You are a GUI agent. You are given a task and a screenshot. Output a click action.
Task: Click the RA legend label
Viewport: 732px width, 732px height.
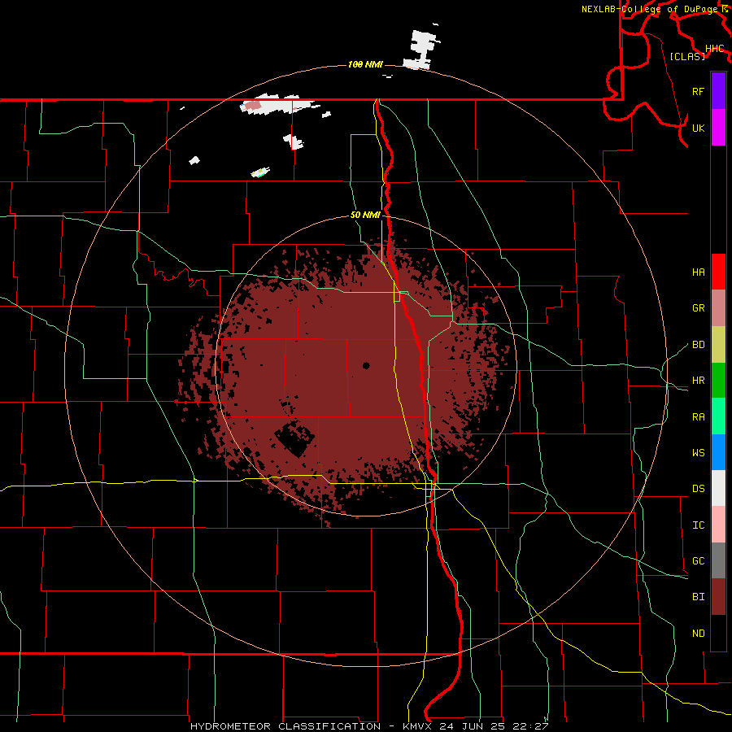click(x=698, y=416)
